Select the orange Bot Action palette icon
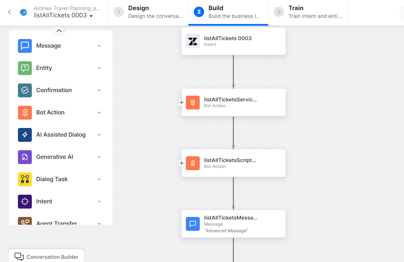Viewport: 404px width, 262px height. [x=25, y=113]
